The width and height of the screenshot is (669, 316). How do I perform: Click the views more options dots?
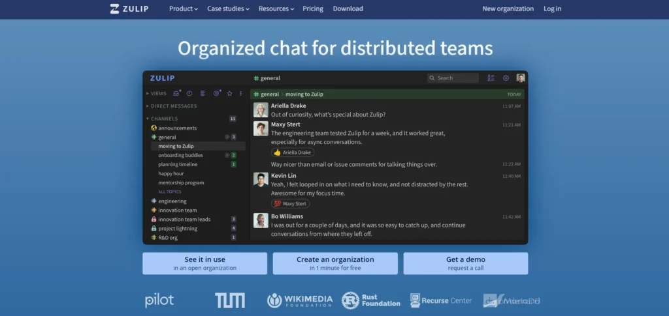pos(240,94)
